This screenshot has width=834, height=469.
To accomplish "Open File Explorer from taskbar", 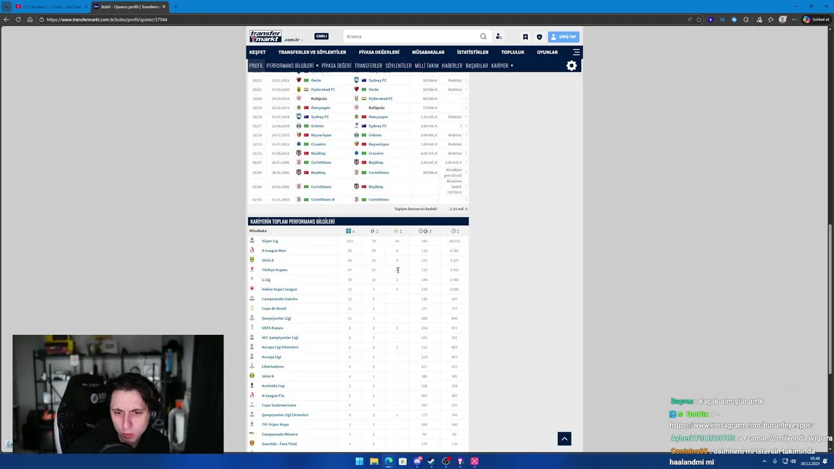I will [x=374, y=461].
